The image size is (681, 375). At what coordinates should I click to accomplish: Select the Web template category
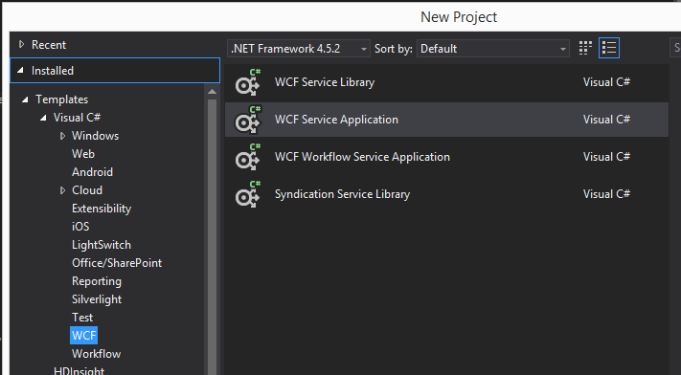pos(83,154)
